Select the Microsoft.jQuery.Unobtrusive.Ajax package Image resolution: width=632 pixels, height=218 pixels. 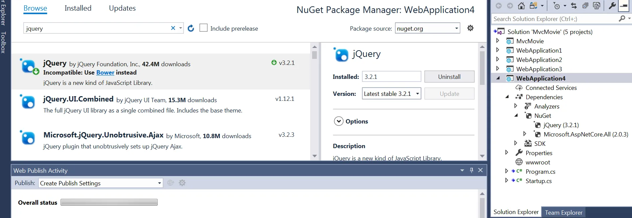161,141
